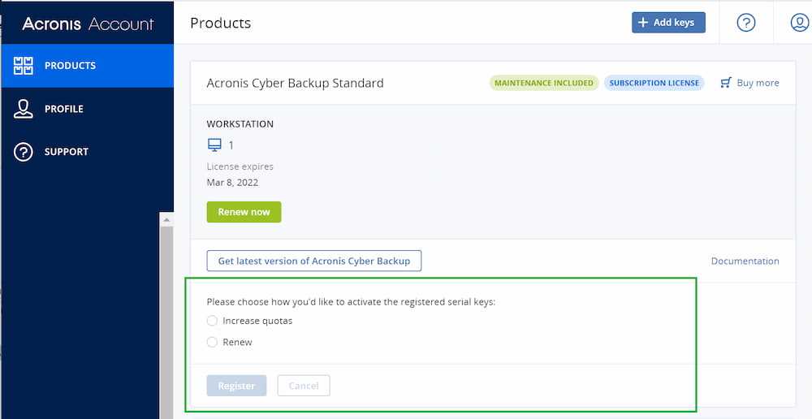Image resolution: width=812 pixels, height=419 pixels.
Task: Go to the SUPPORT menu item
Action: click(x=67, y=152)
